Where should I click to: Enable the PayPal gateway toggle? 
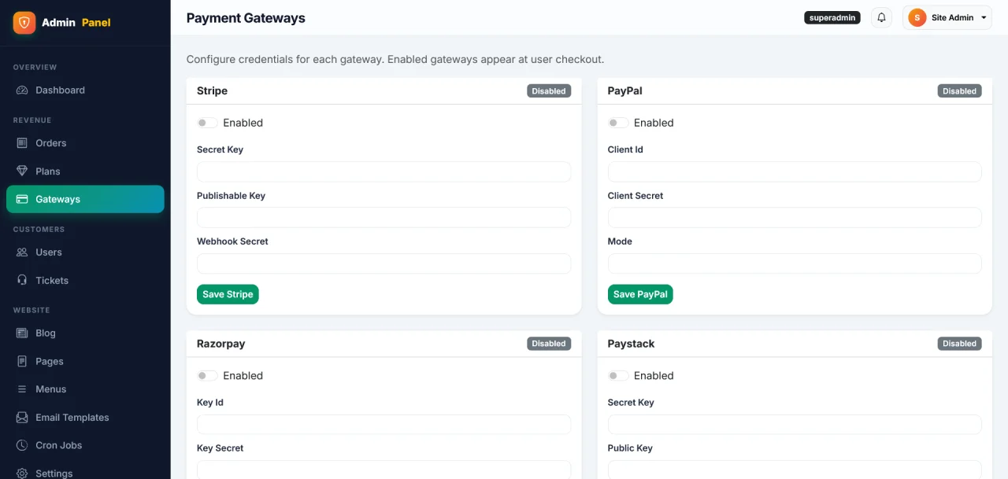618,123
